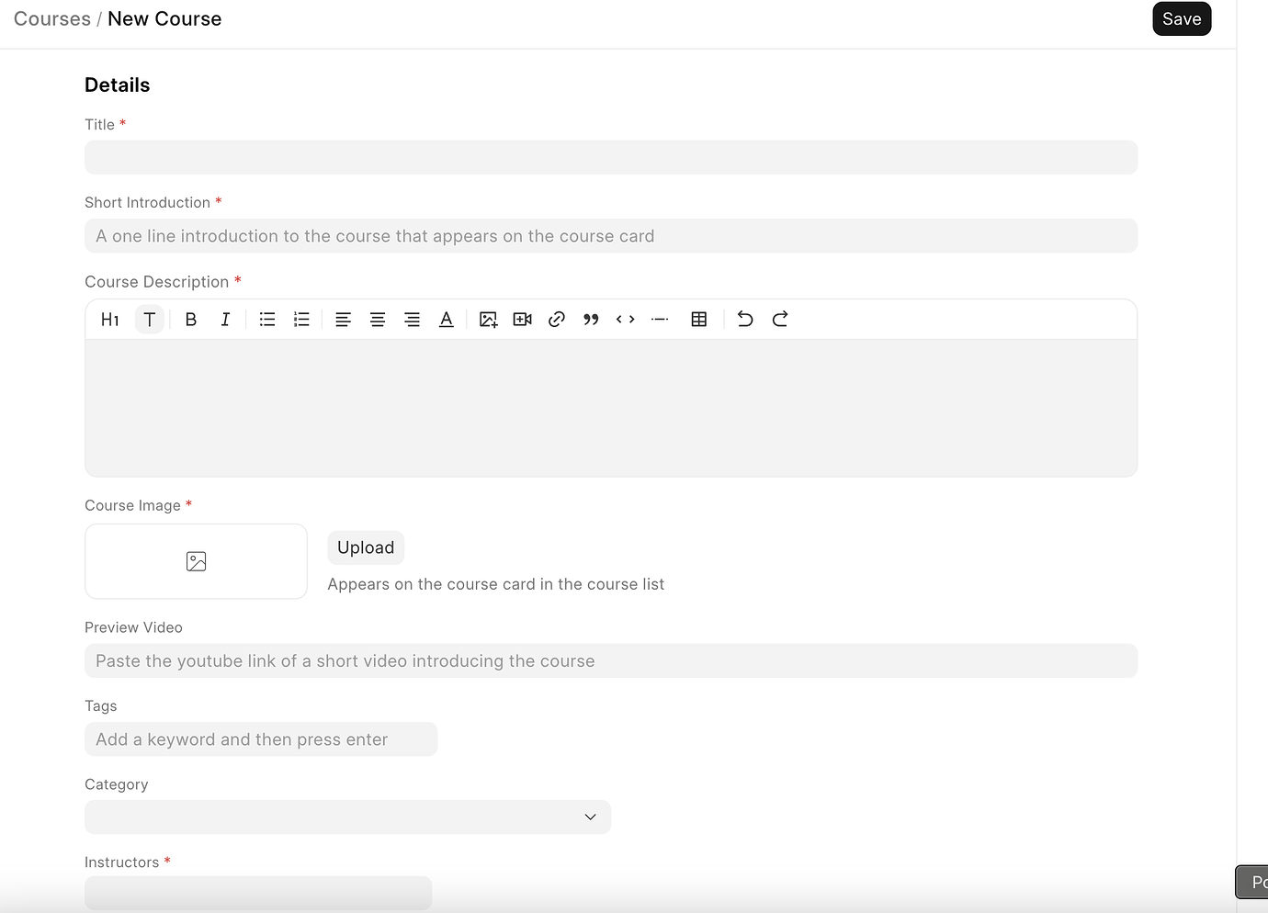
Task: Select the paragraph text (T) style
Action: 150,320
